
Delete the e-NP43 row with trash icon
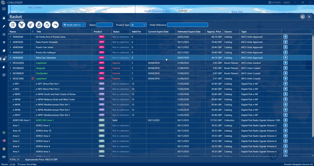pyautogui.click(x=285, y=94)
